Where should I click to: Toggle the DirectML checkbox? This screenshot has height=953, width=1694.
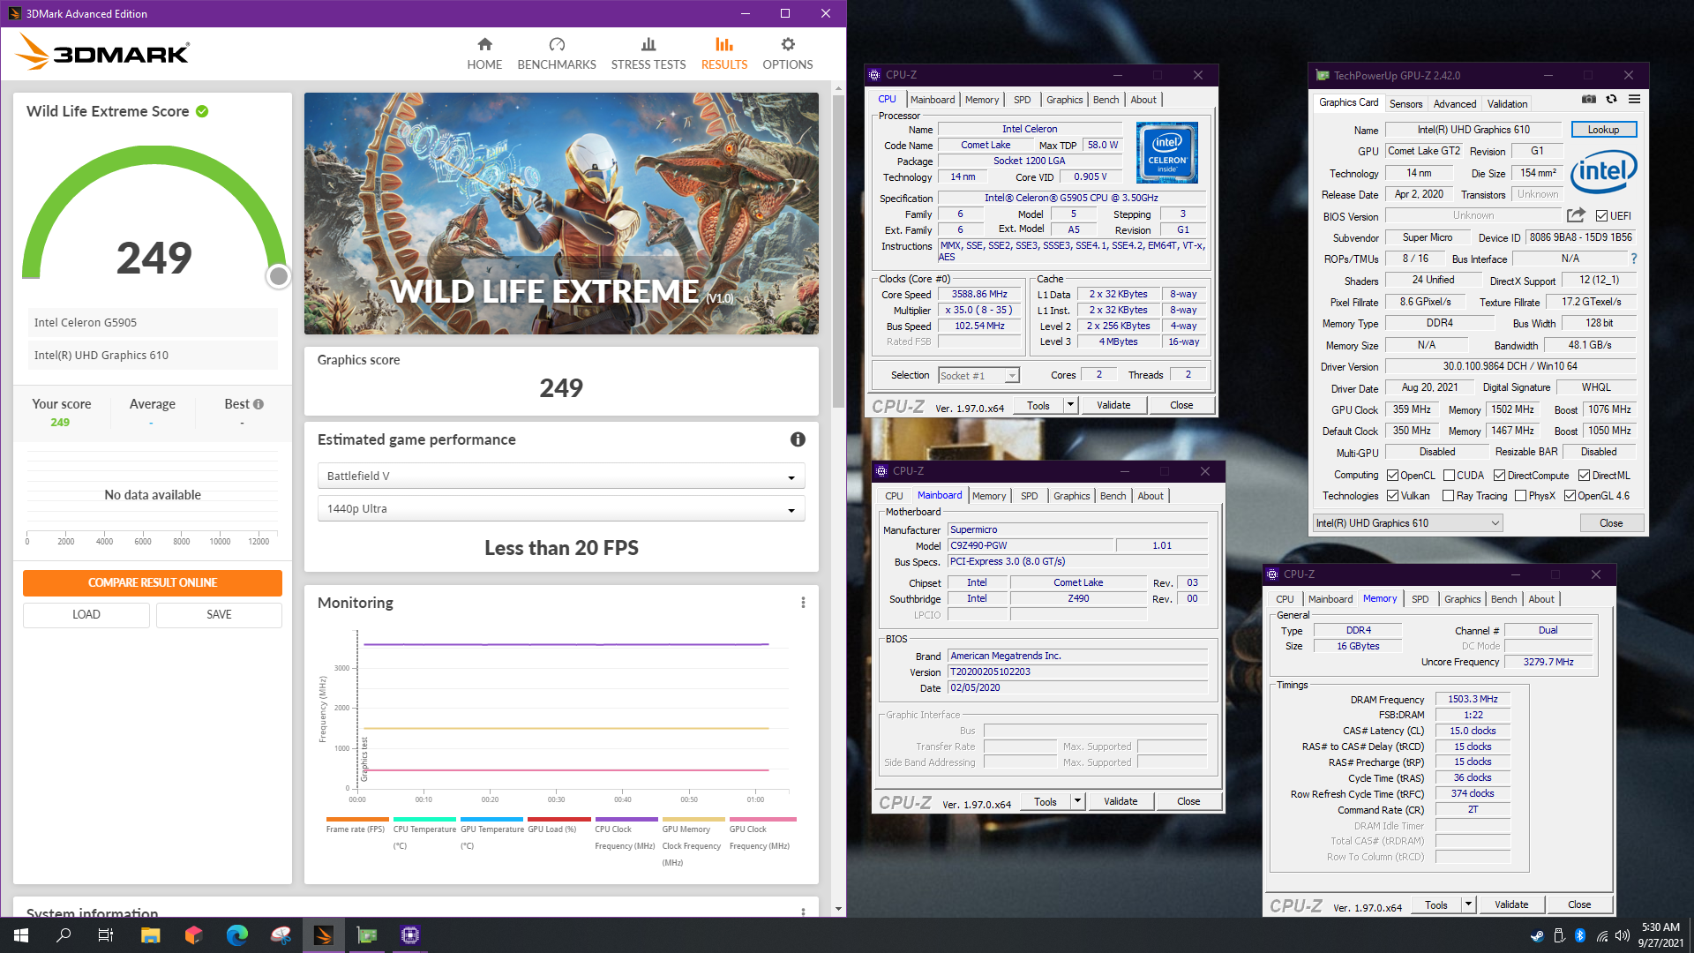(x=1584, y=476)
